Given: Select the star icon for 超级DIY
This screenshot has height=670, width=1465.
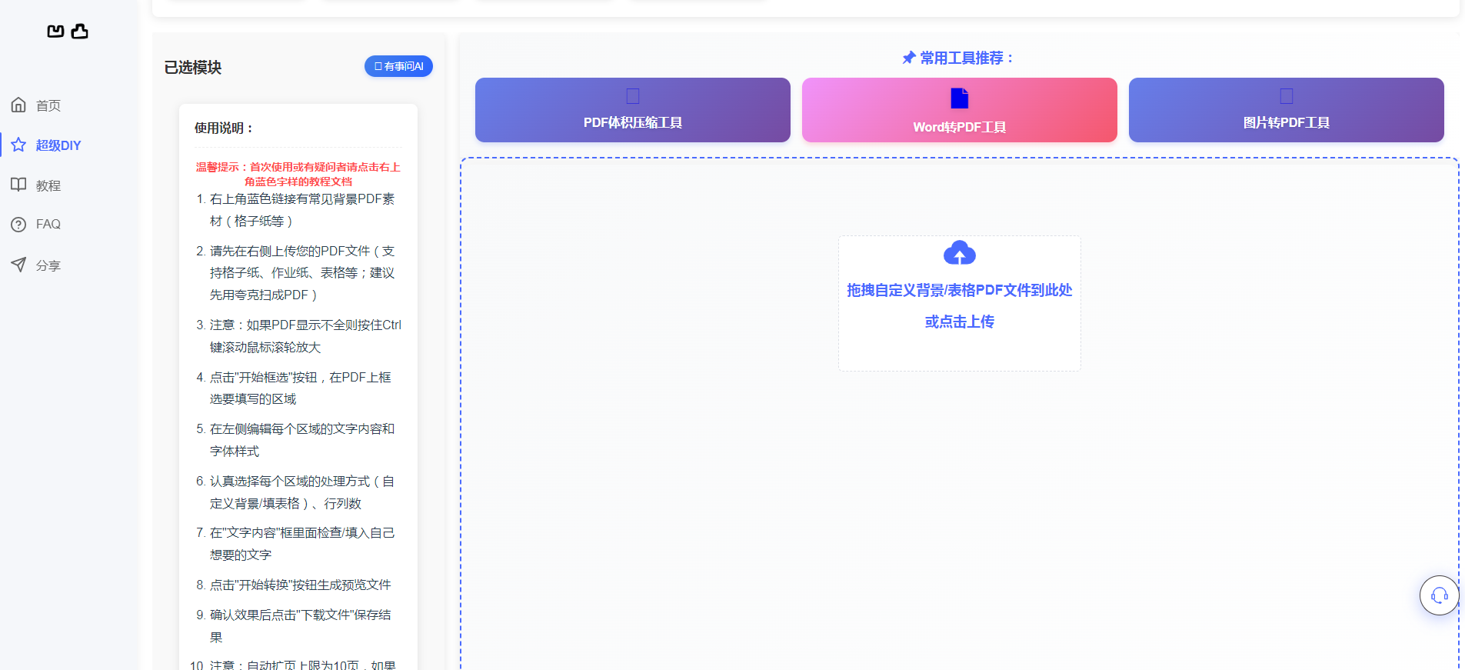Looking at the screenshot, I should pos(19,145).
